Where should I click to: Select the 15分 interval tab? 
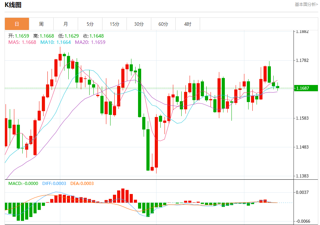114,24
